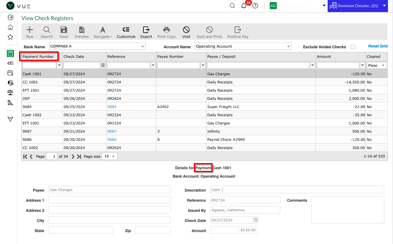Click the Reset Grid link

378,46
